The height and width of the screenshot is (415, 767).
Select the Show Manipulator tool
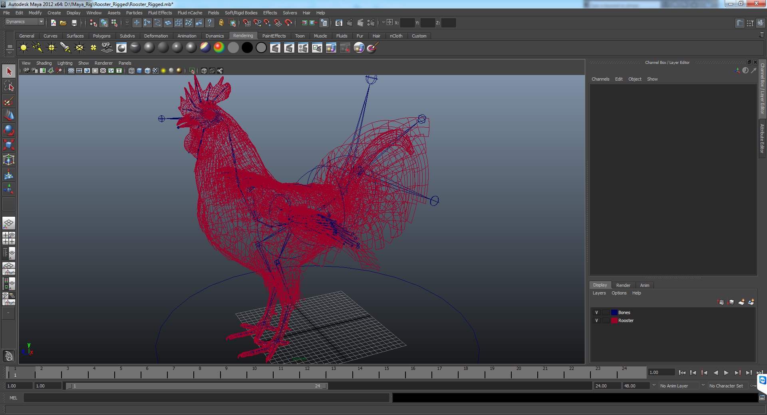[x=9, y=189]
